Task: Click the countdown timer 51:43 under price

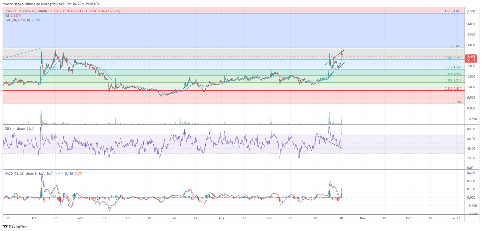Action: tap(471, 61)
